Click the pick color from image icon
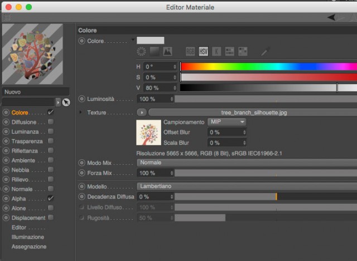 [167, 52]
